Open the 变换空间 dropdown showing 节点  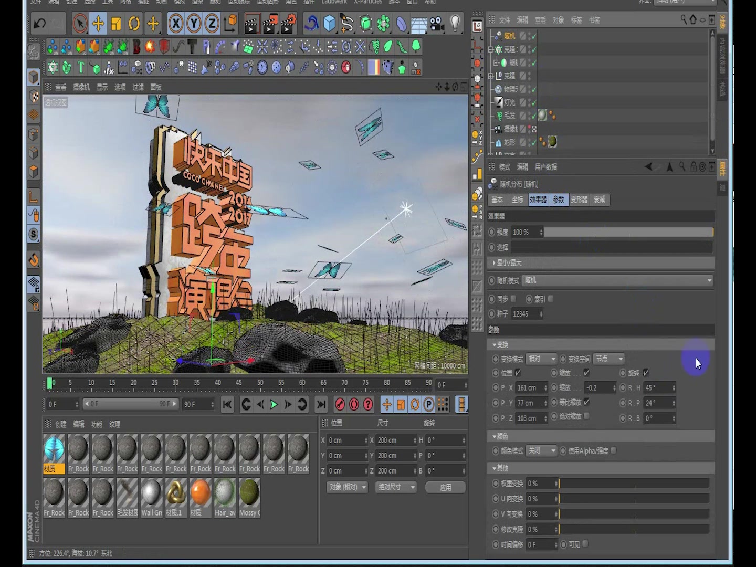coord(609,359)
